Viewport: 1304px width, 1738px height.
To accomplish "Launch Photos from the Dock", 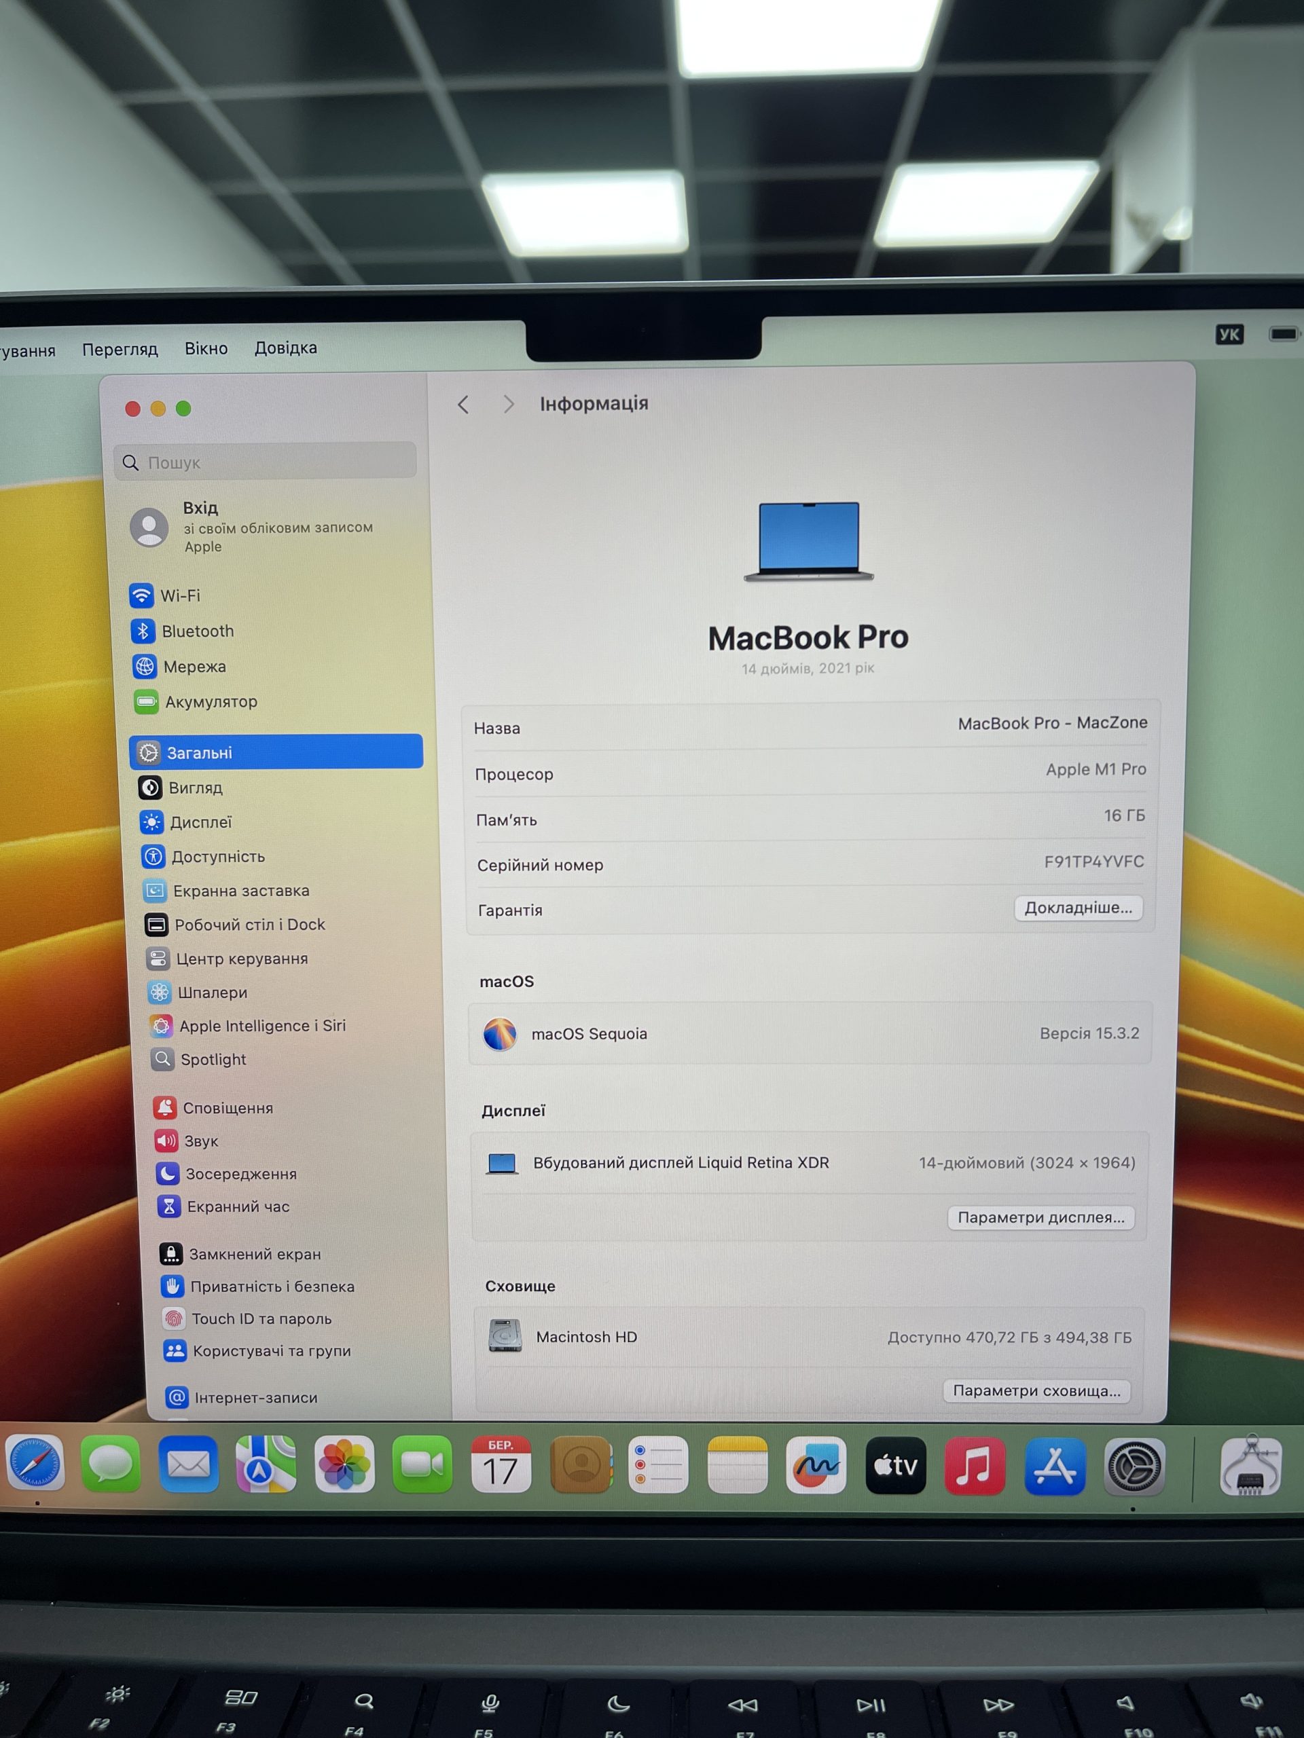I will [344, 1465].
